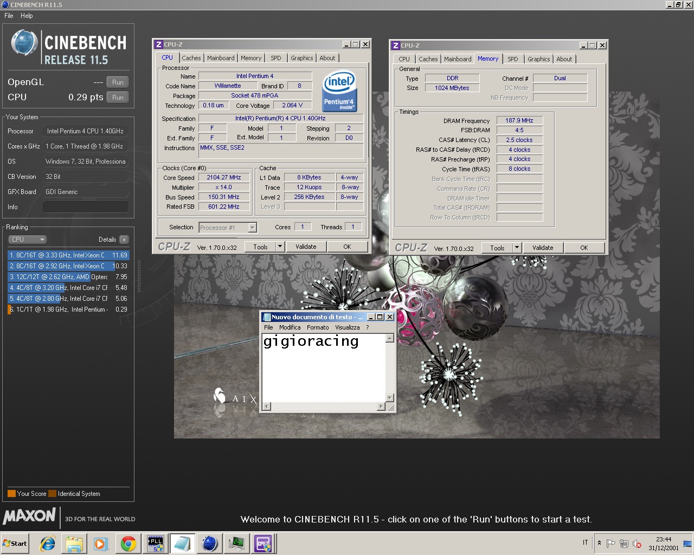Switch to Memory tab in left CPU-Z
Screen dimensions: 694x555
click(251, 58)
